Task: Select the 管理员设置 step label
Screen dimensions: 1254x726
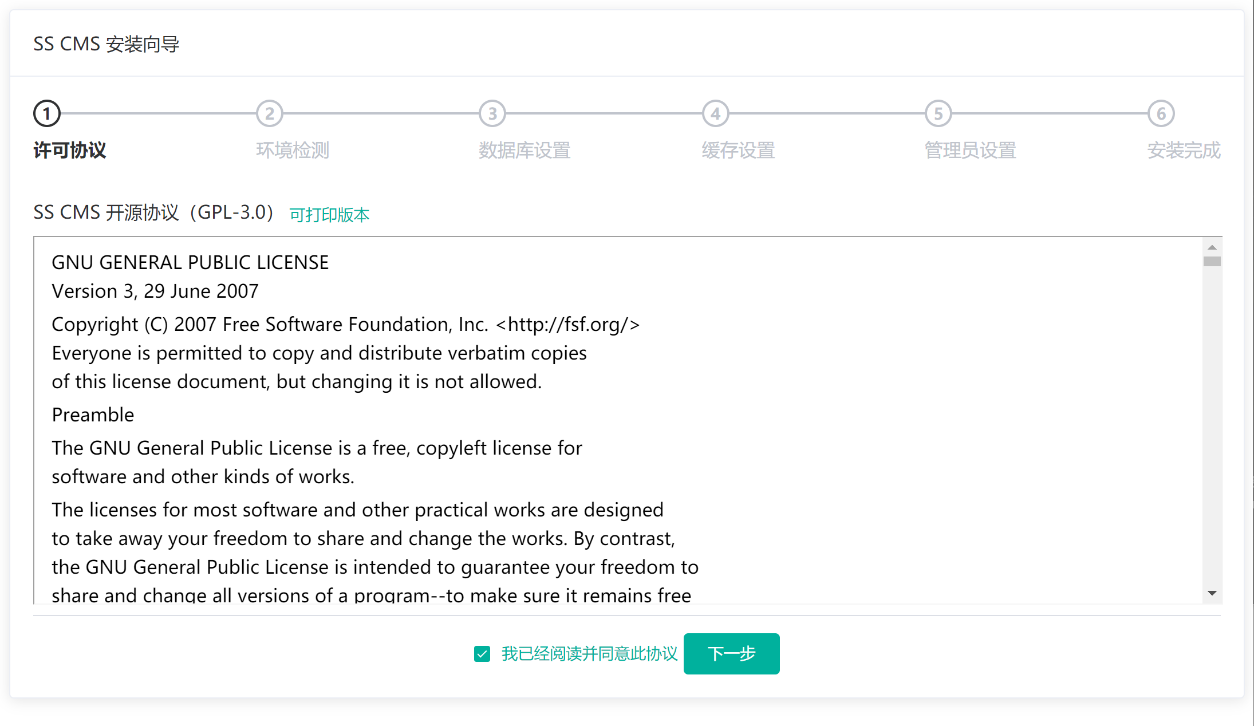Action: coord(970,151)
